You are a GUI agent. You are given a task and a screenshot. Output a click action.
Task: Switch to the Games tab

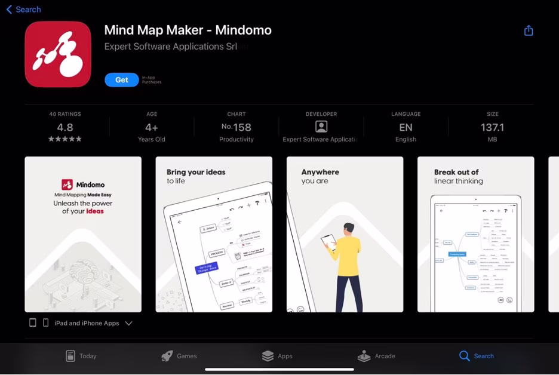point(179,356)
